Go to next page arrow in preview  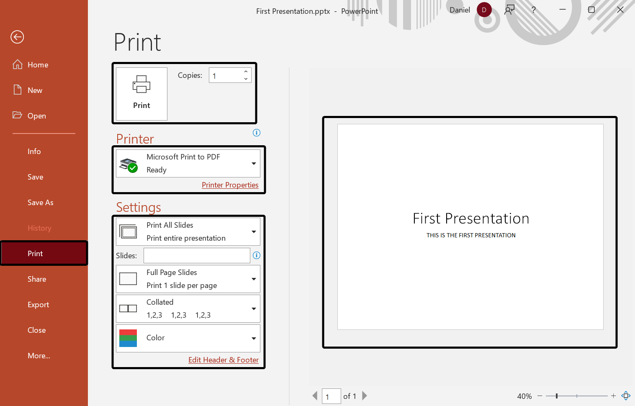[365, 396]
